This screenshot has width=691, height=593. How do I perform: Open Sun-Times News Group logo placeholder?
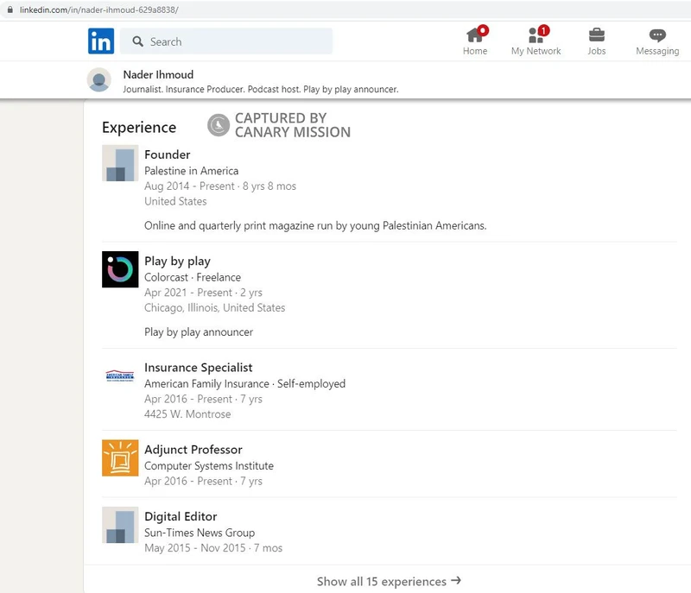coord(120,525)
